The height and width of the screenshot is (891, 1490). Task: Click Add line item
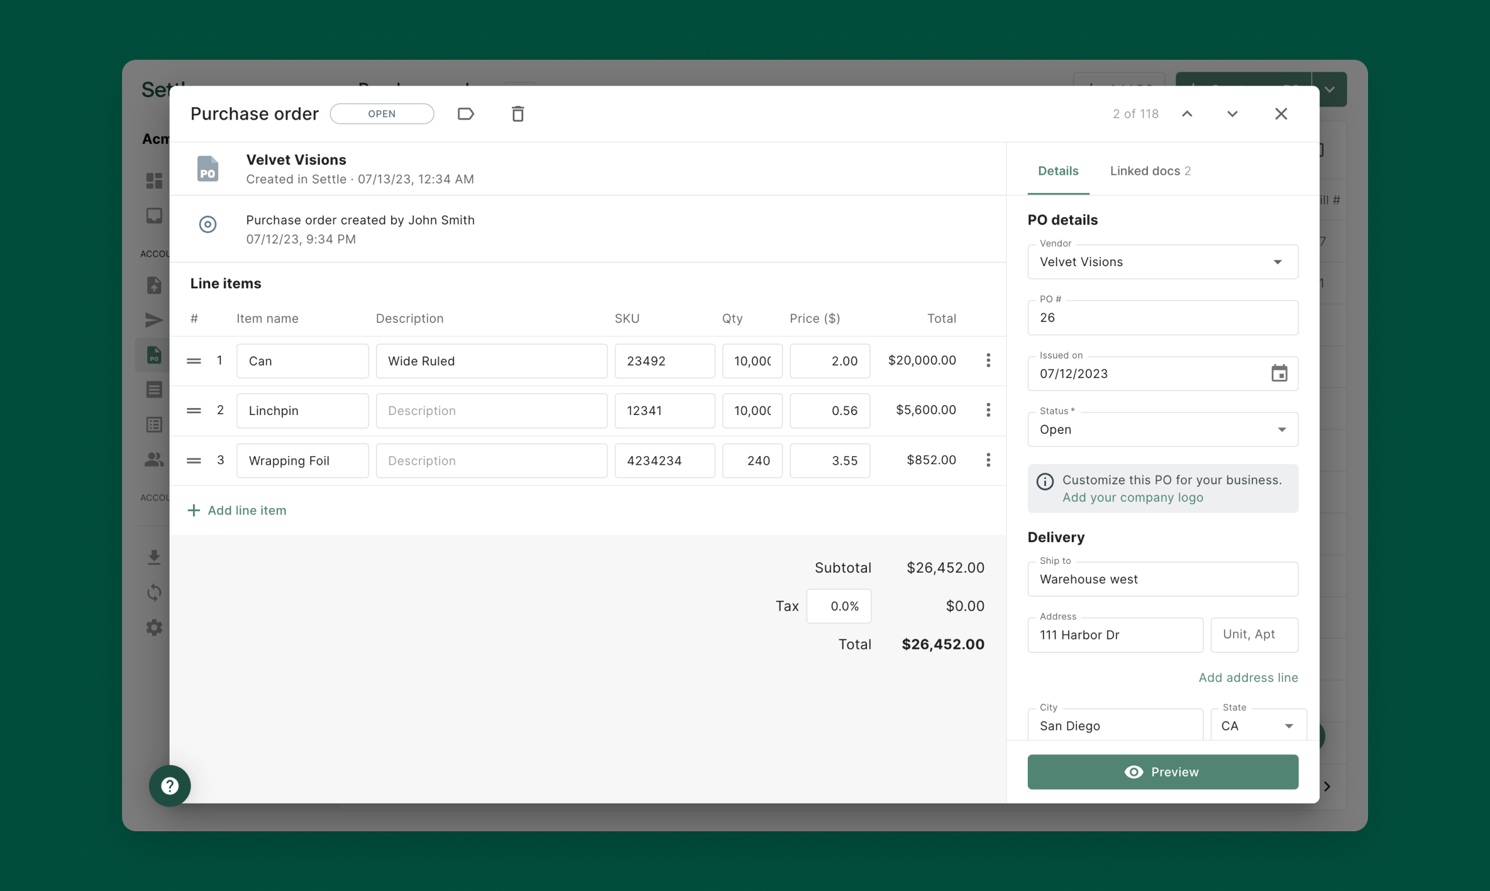(x=237, y=511)
